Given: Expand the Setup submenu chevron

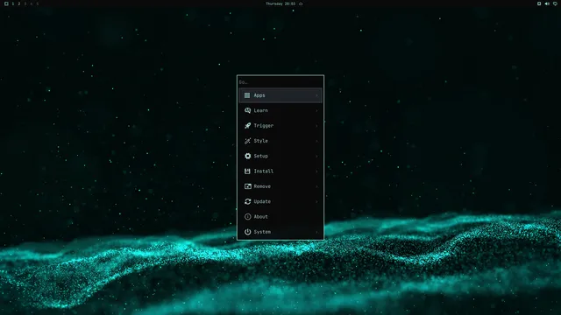Looking at the screenshot, I should pyautogui.click(x=316, y=156).
